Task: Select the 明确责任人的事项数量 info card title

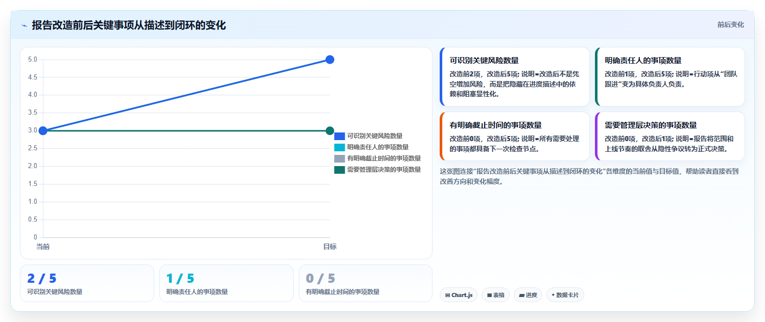Action: pos(643,60)
